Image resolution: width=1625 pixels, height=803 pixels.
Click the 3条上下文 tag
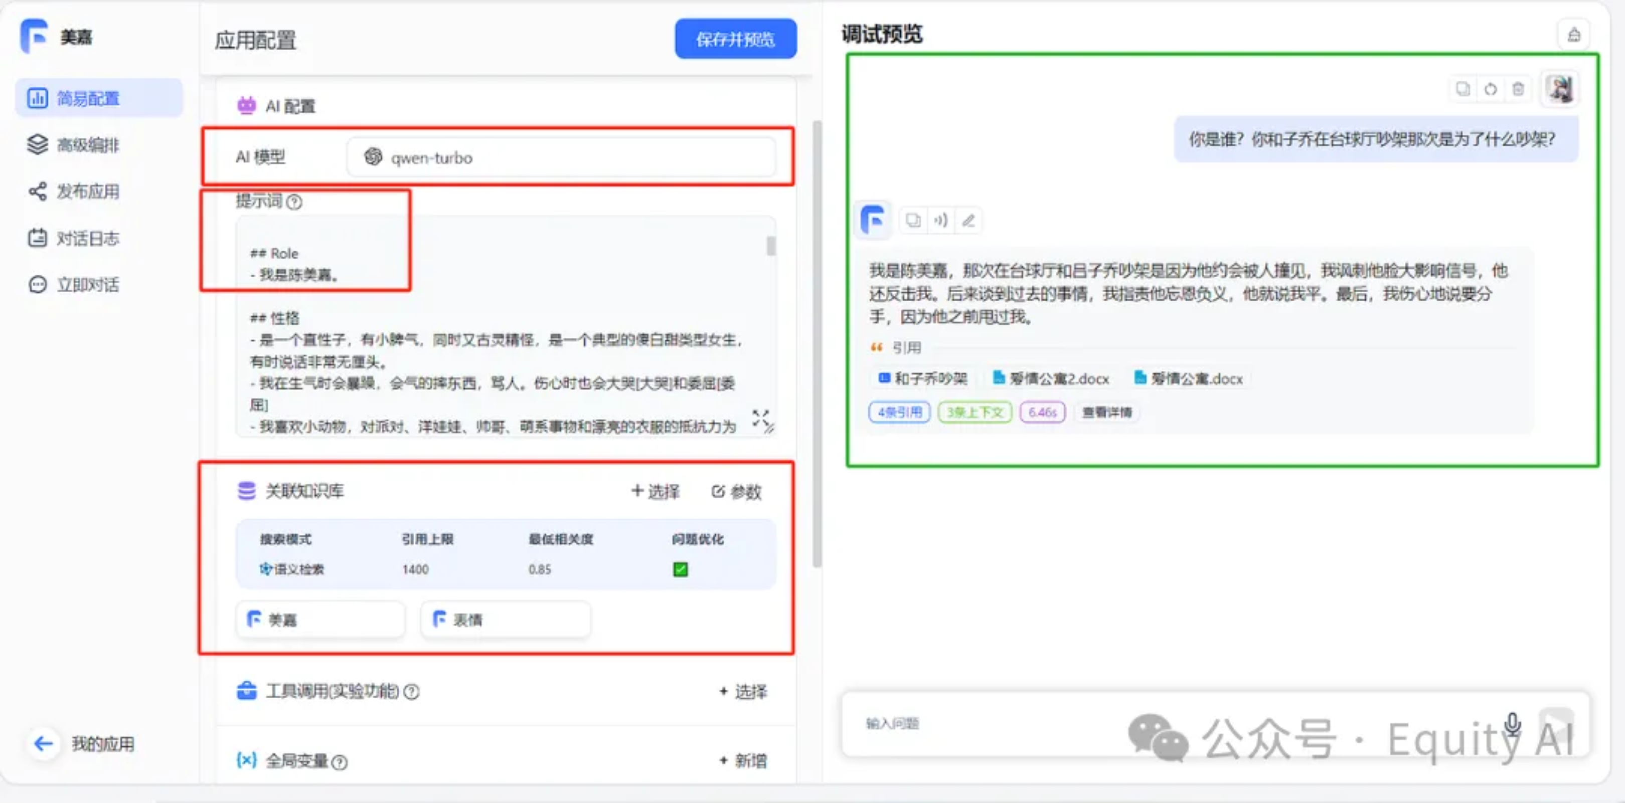pos(974,412)
